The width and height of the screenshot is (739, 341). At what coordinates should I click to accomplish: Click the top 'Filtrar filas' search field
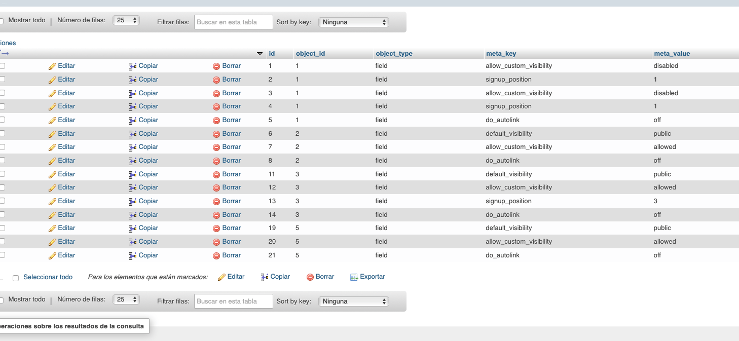pos(234,22)
